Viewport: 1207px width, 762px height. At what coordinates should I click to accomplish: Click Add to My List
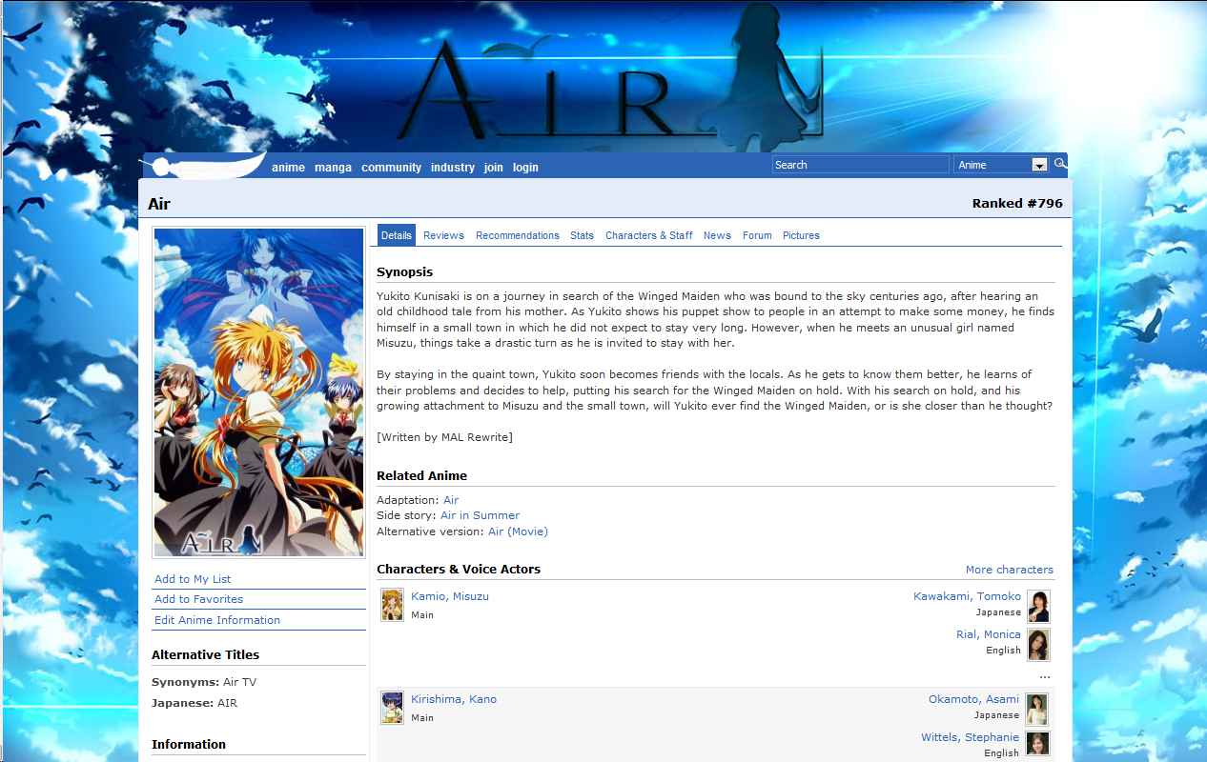tap(193, 579)
